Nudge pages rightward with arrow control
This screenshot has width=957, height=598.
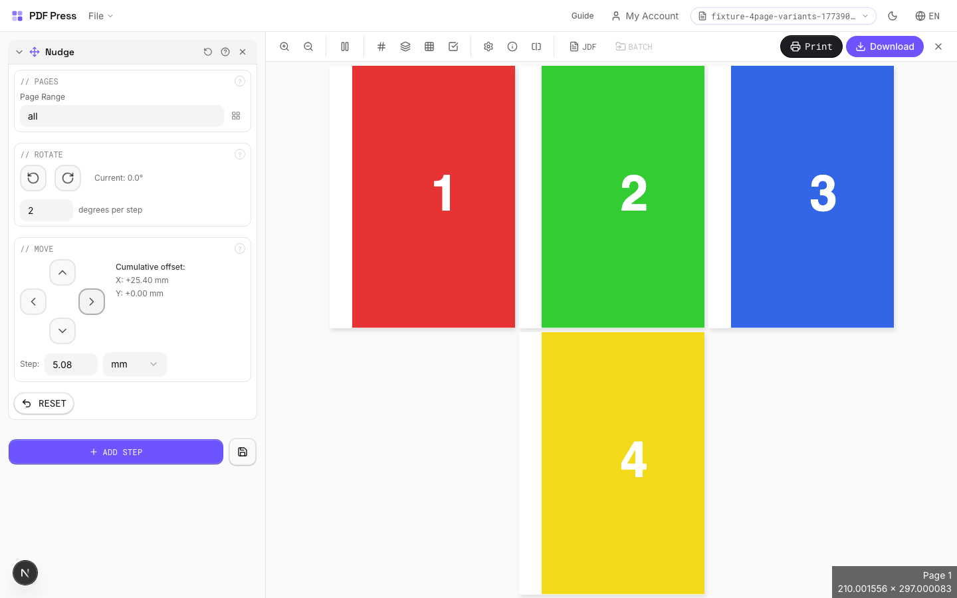[92, 302]
